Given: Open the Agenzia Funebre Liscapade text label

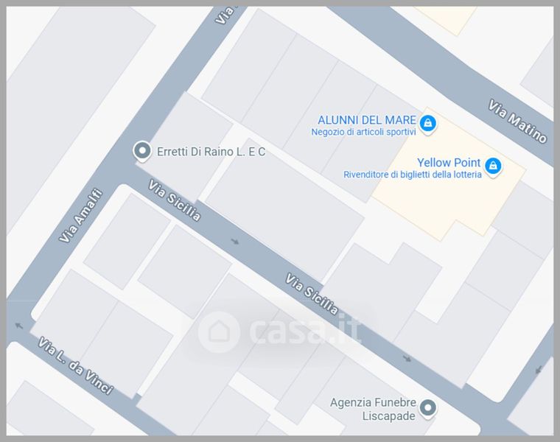Looking at the screenshot, I should [373, 409].
